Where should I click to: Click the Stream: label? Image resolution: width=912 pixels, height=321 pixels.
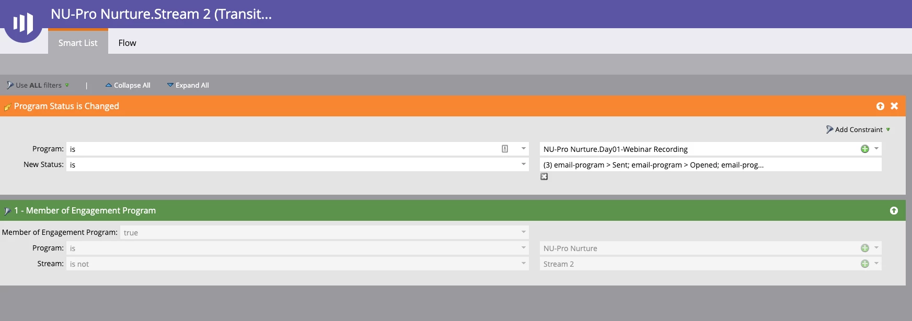[x=50, y=264]
